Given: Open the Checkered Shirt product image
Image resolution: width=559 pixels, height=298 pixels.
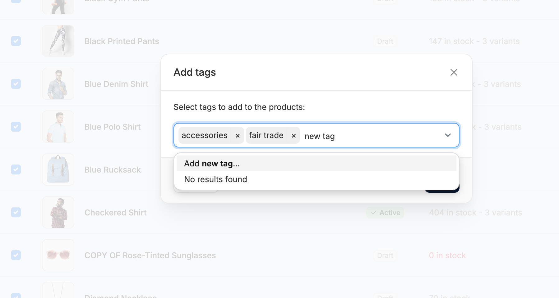Looking at the screenshot, I should pyautogui.click(x=58, y=212).
